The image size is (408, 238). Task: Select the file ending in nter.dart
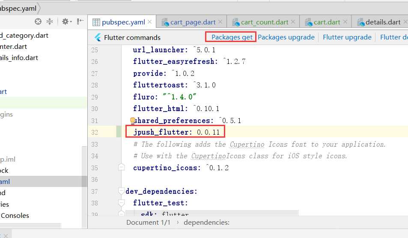coord(14,47)
